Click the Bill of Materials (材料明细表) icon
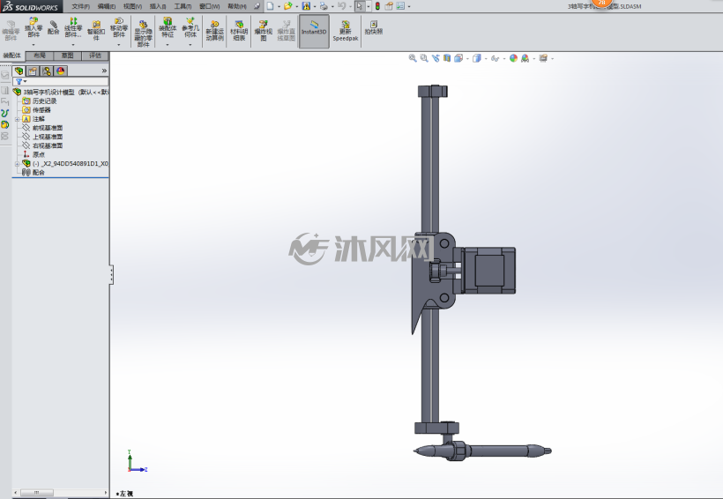 coord(239,31)
